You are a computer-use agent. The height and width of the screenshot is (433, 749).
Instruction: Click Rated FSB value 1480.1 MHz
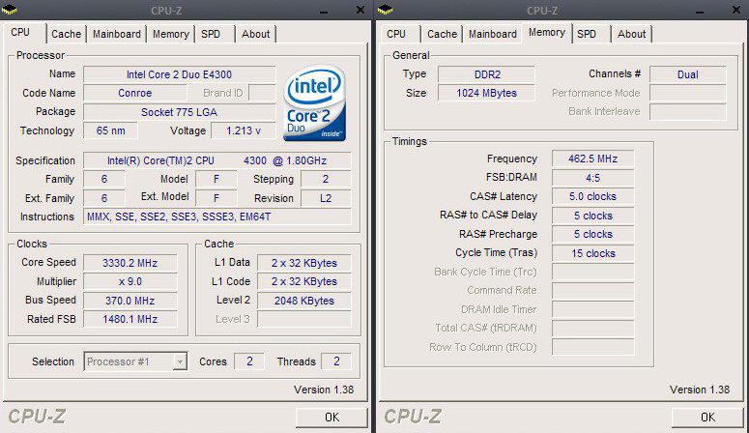(x=130, y=319)
